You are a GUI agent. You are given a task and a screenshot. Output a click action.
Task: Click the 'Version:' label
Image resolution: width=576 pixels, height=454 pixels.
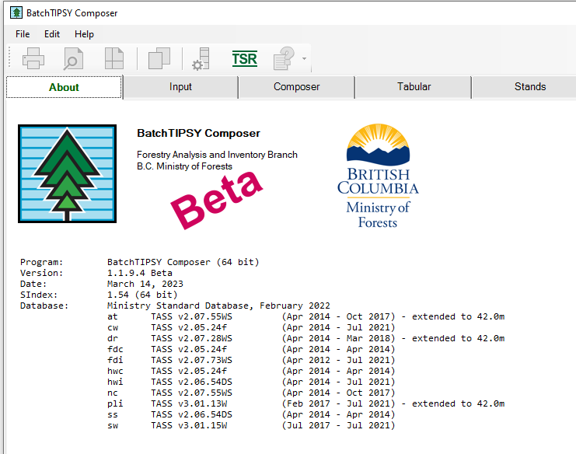tap(41, 274)
